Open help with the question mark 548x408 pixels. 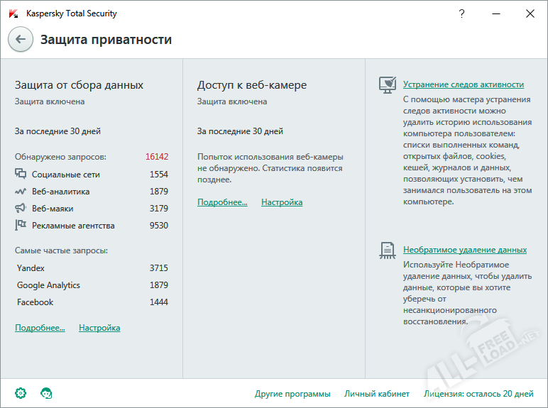pyautogui.click(x=461, y=13)
